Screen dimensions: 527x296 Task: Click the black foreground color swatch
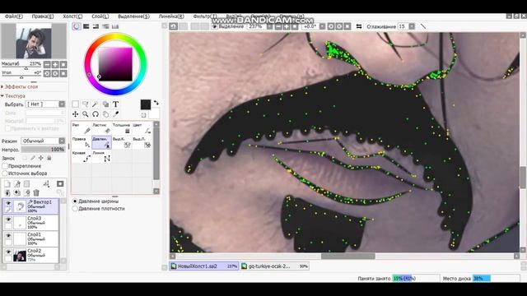click(x=146, y=104)
